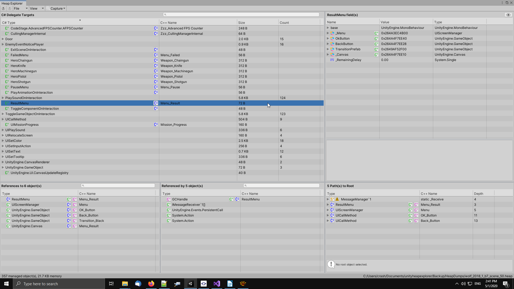Screen dimensions: 514x289
Task: Expand the Door group in delegate targets
Action: click(3, 39)
